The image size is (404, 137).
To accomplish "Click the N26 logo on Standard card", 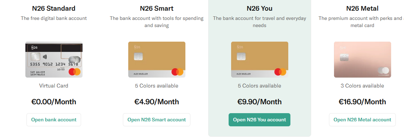I will [x=35, y=47].
